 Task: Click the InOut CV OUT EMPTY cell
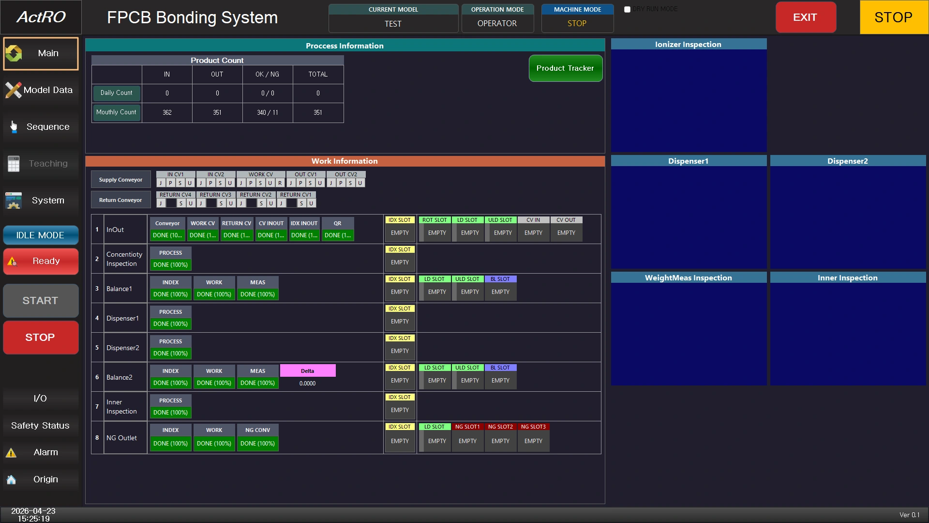(567, 233)
